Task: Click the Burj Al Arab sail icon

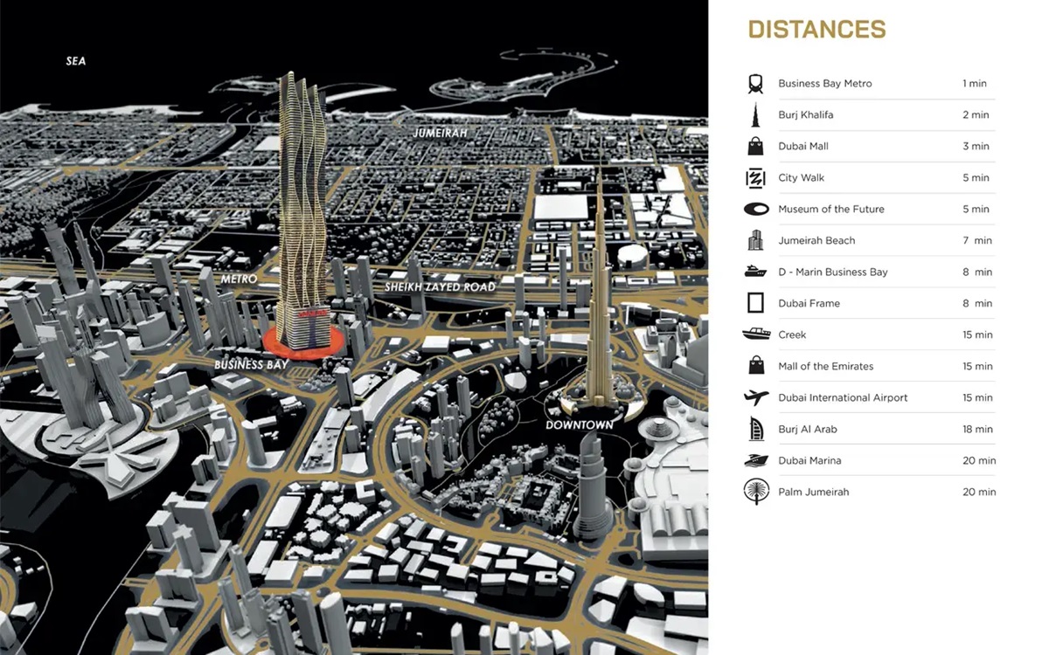Action: click(x=755, y=430)
